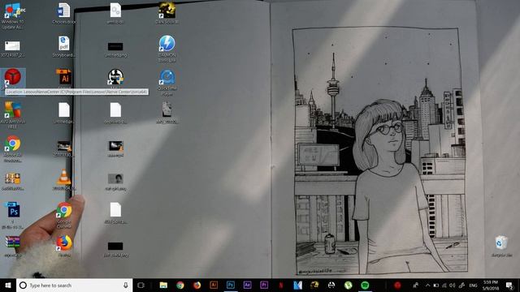Select the QuickTime Player shortcut

[x=167, y=83]
